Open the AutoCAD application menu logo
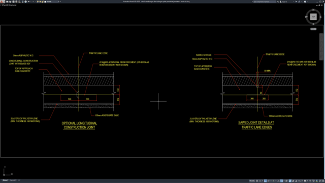This screenshot has height=183, width=325. 2,2
